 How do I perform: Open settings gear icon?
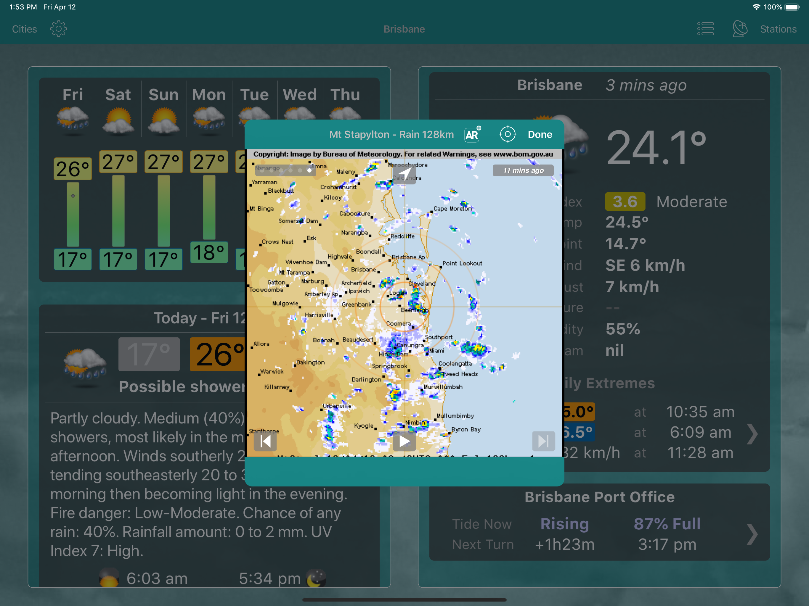tap(59, 29)
